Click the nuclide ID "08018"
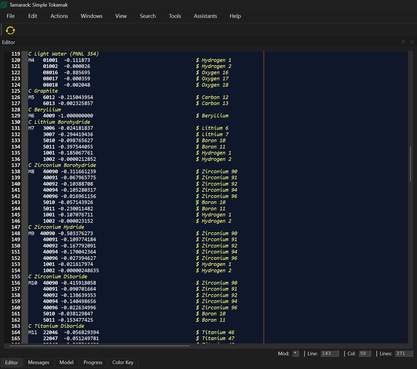 pyautogui.click(x=51, y=85)
